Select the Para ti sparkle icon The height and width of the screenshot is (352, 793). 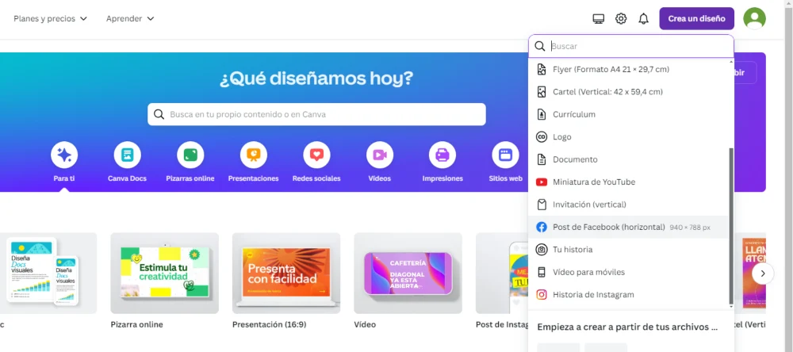64,155
